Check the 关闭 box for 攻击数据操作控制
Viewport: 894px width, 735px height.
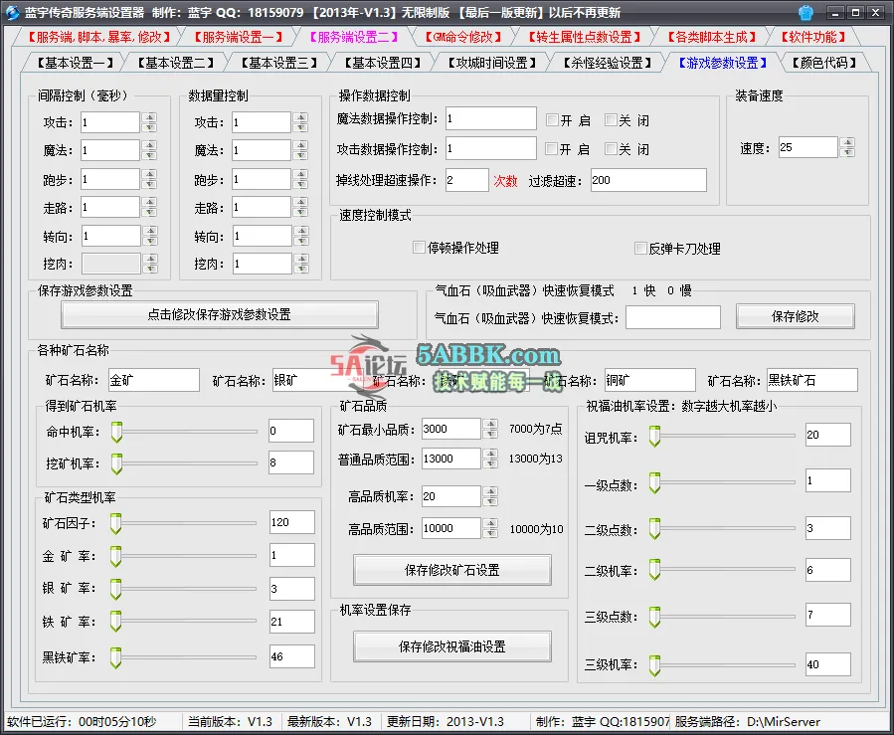click(609, 150)
